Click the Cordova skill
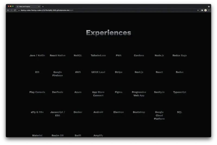 [139, 56]
